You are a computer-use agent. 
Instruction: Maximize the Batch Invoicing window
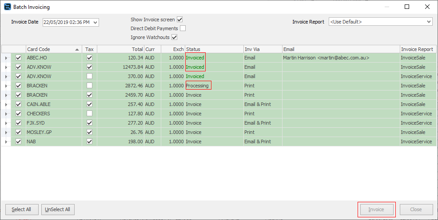[406, 7]
